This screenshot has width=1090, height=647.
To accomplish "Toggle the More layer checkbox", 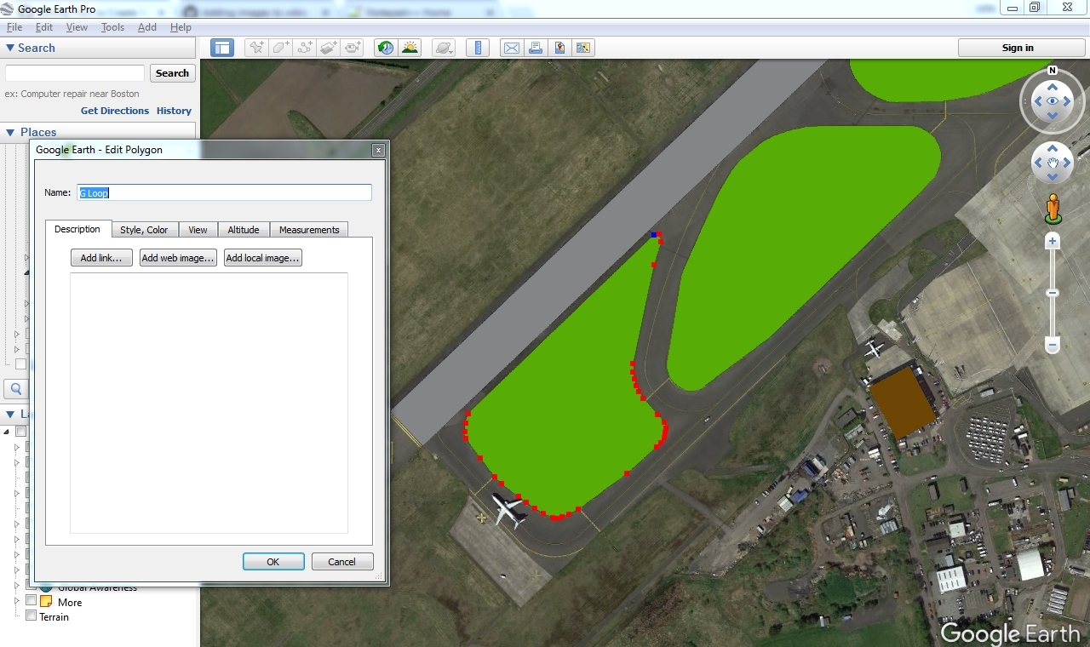I will [32, 601].
